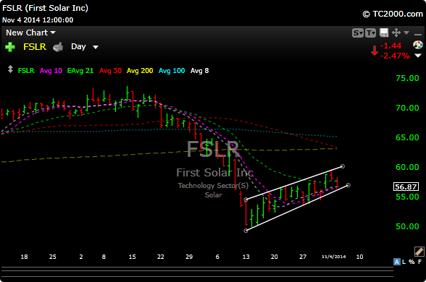Click the upper trendline left end handle

click(246, 200)
